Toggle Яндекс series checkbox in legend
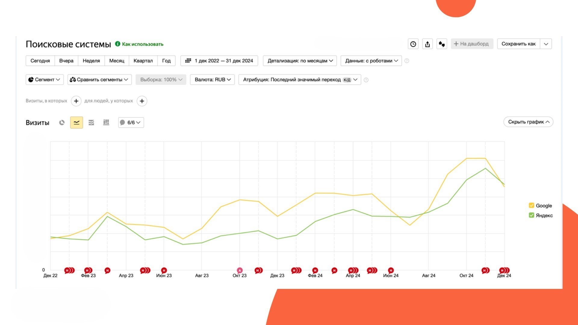 [x=531, y=215]
